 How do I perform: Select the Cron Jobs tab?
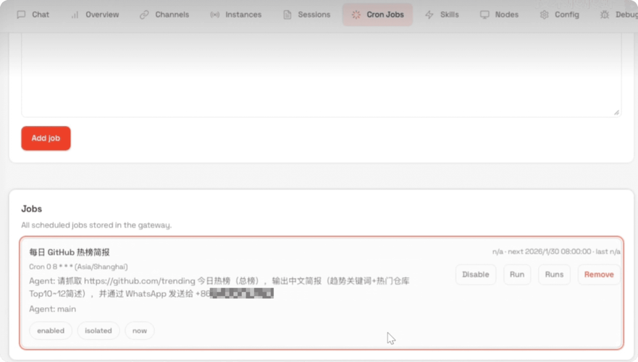coord(377,14)
